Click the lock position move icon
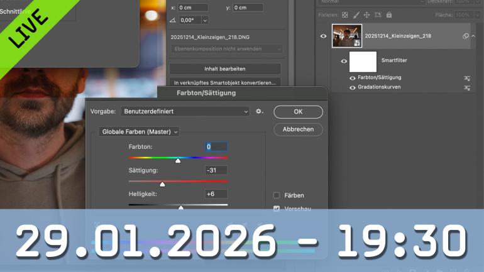 366,14
